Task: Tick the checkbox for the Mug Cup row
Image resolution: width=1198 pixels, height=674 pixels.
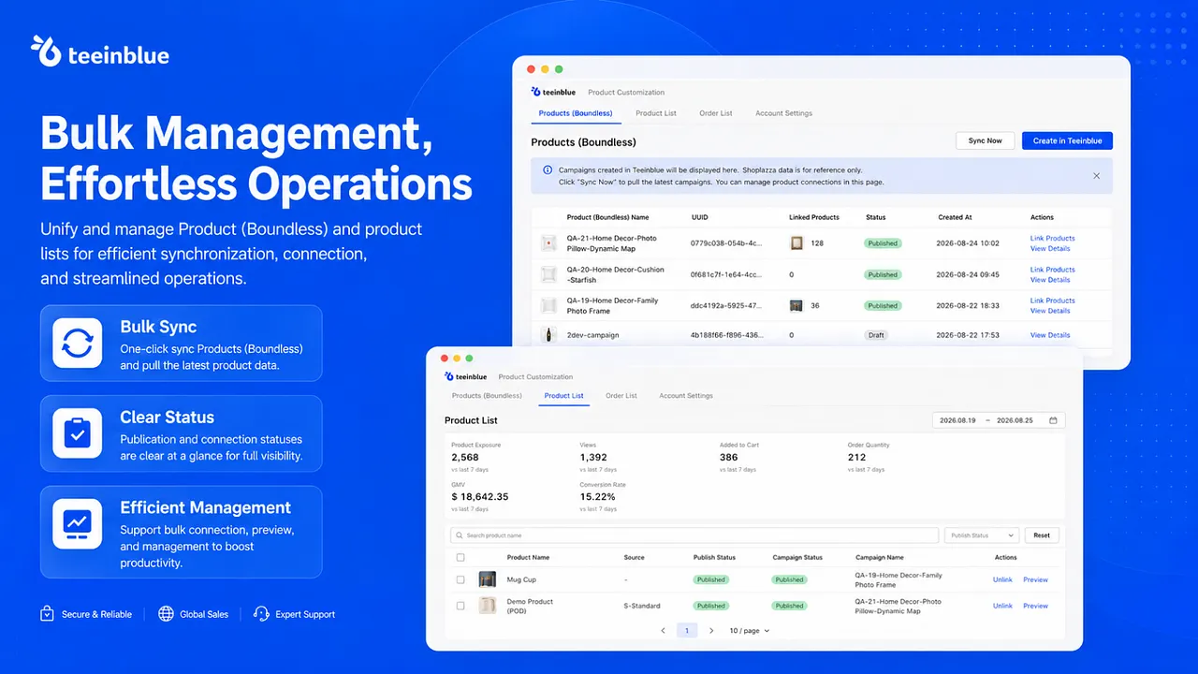Action: pos(460,579)
